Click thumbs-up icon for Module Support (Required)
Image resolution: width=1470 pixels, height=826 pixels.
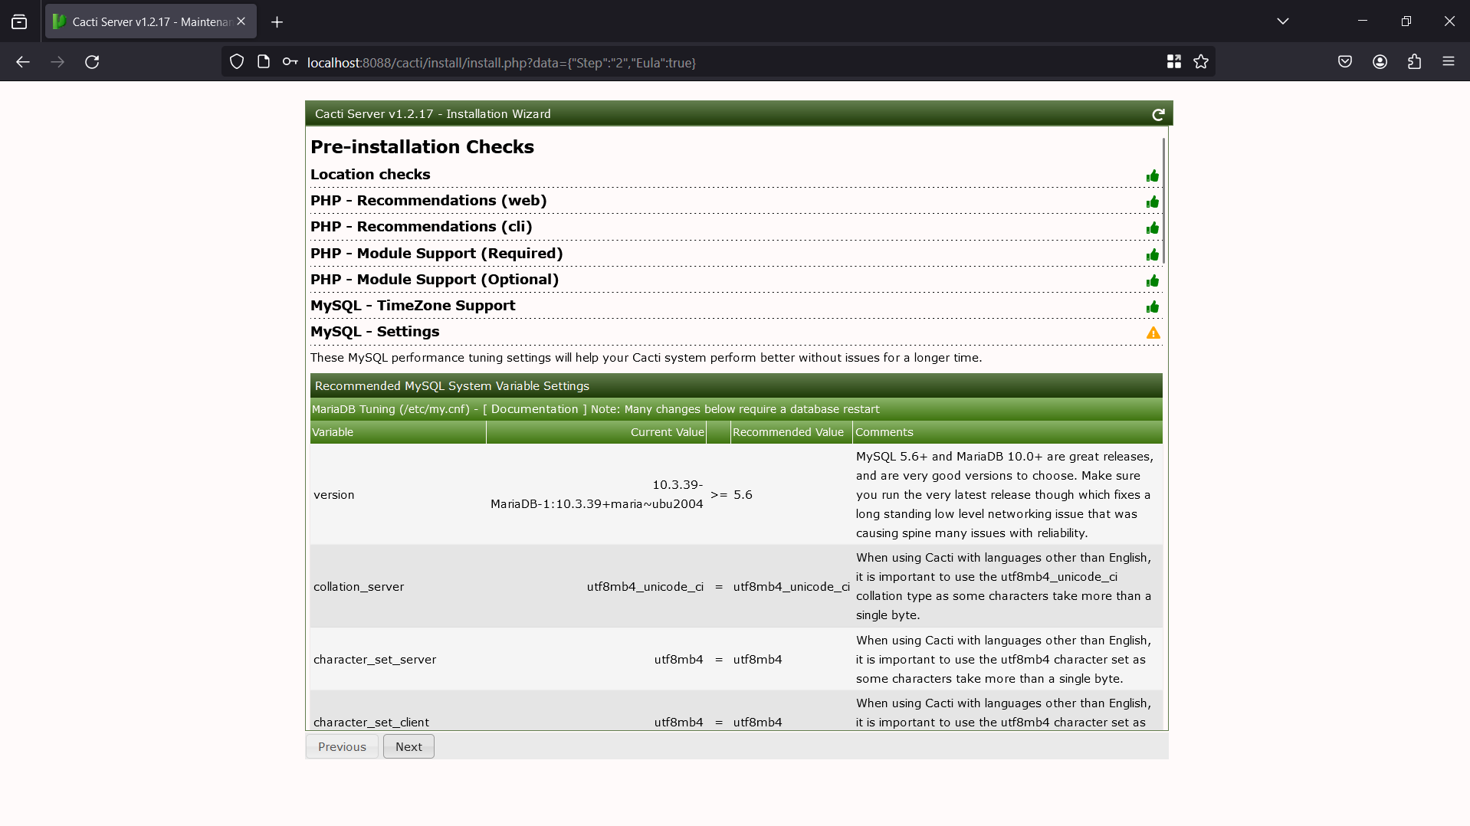tap(1153, 254)
